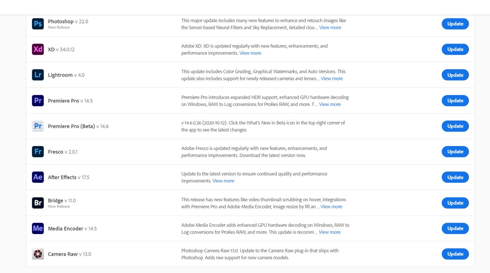
Task: Update After Effects v 17.5
Action: [455, 177]
